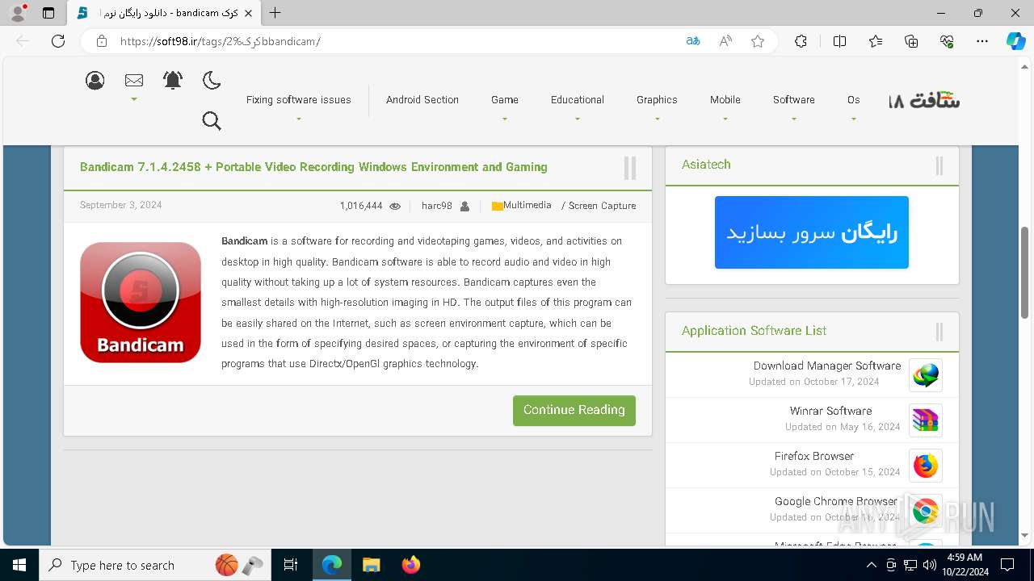The image size is (1034, 581).
Task: Click the page vertical scrollbar thumb
Action: coord(1024,273)
